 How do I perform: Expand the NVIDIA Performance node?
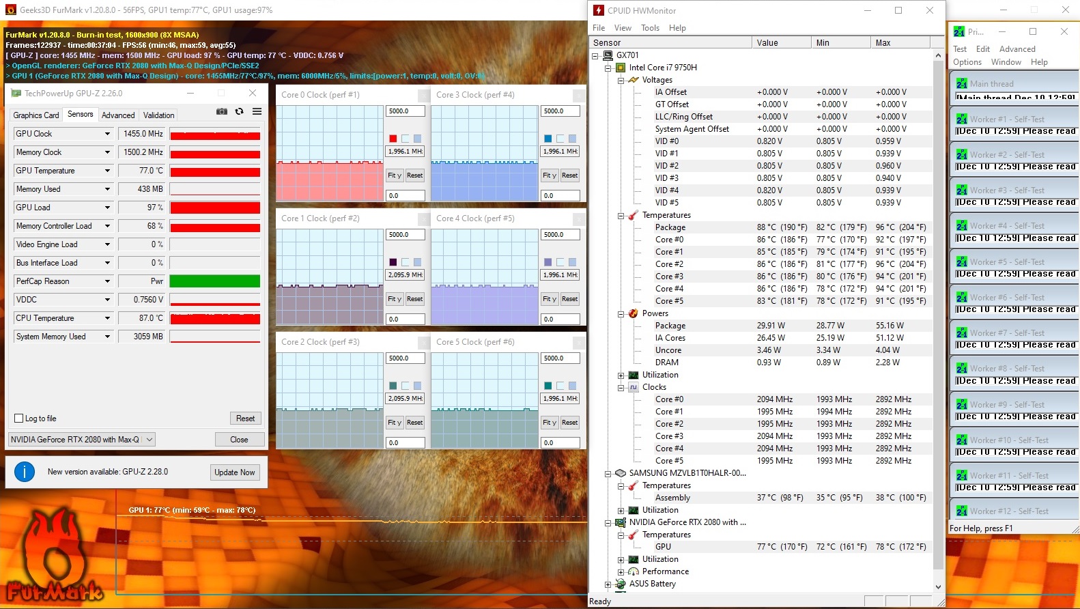point(621,571)
